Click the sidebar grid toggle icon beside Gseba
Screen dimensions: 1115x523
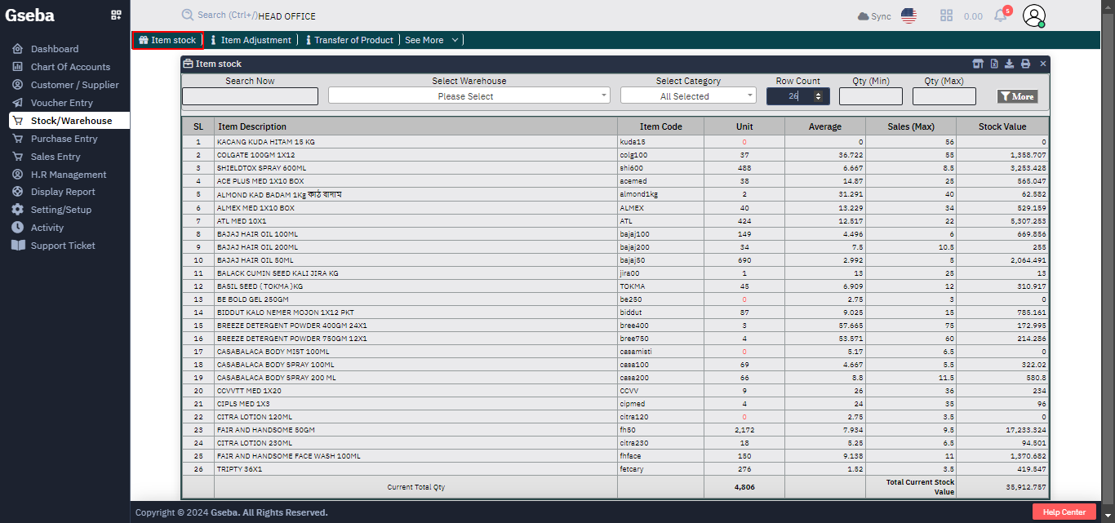[116, 15]
